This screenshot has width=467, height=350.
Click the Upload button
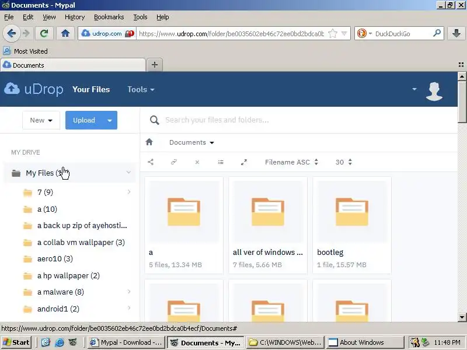click(84, 120)
